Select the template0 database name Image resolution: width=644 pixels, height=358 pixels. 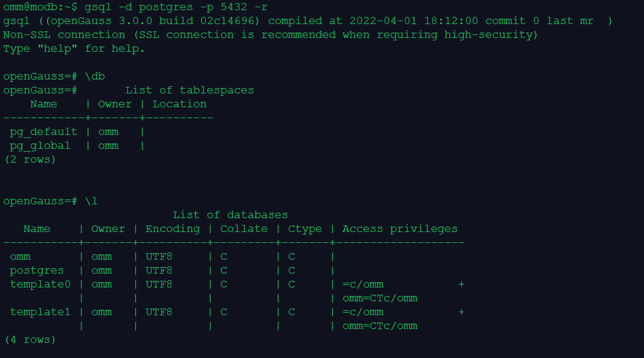(40, 284)
